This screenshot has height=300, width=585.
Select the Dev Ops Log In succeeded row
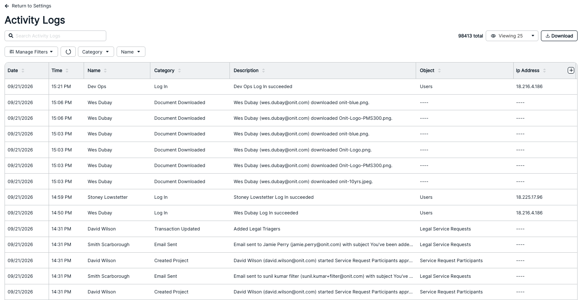291,87
